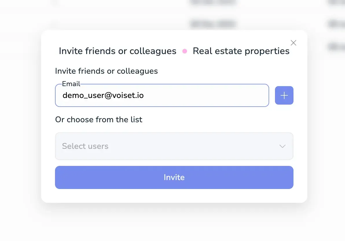Image resolution: width=345 pixels, height=241 pixels.
Task: Click the pink dot separator in title
Action: (x=185, y=51)
